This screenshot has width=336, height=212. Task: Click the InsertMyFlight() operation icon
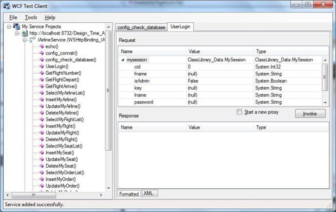[42, 126]
